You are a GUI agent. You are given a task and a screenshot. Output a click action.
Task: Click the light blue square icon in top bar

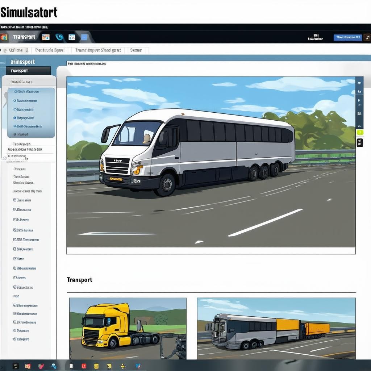[84, 37]
